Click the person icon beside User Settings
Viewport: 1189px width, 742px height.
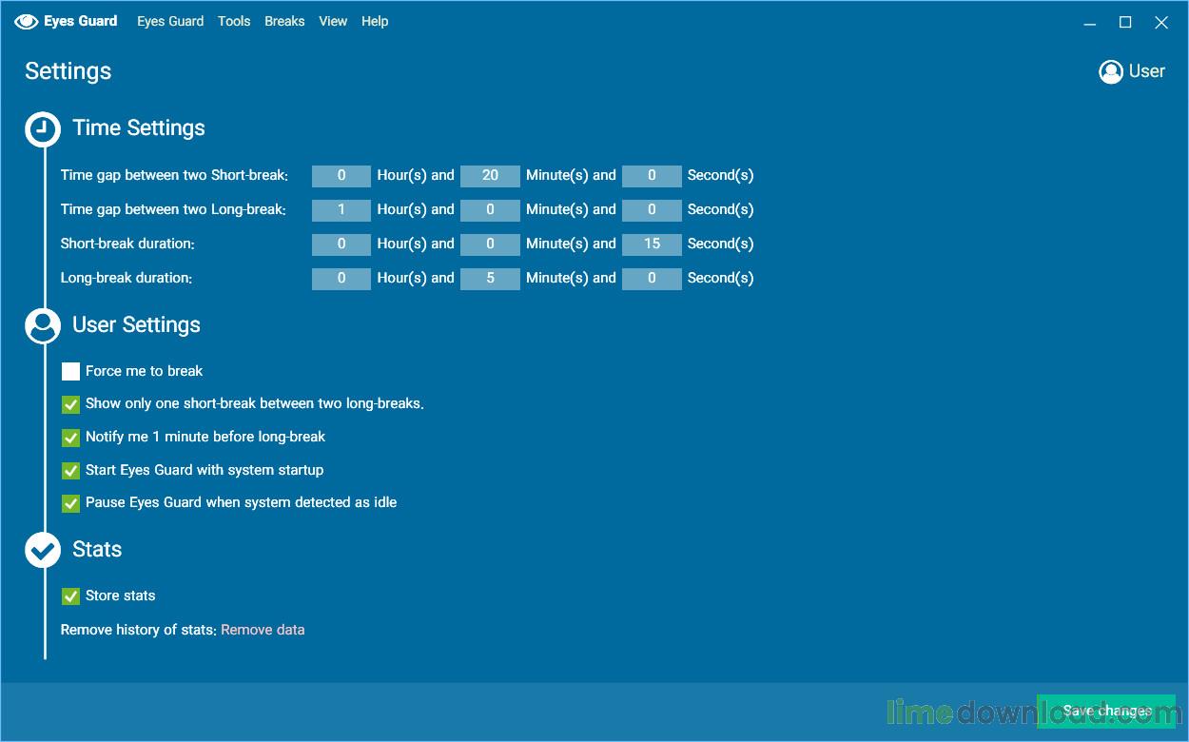tap(43, 325)
